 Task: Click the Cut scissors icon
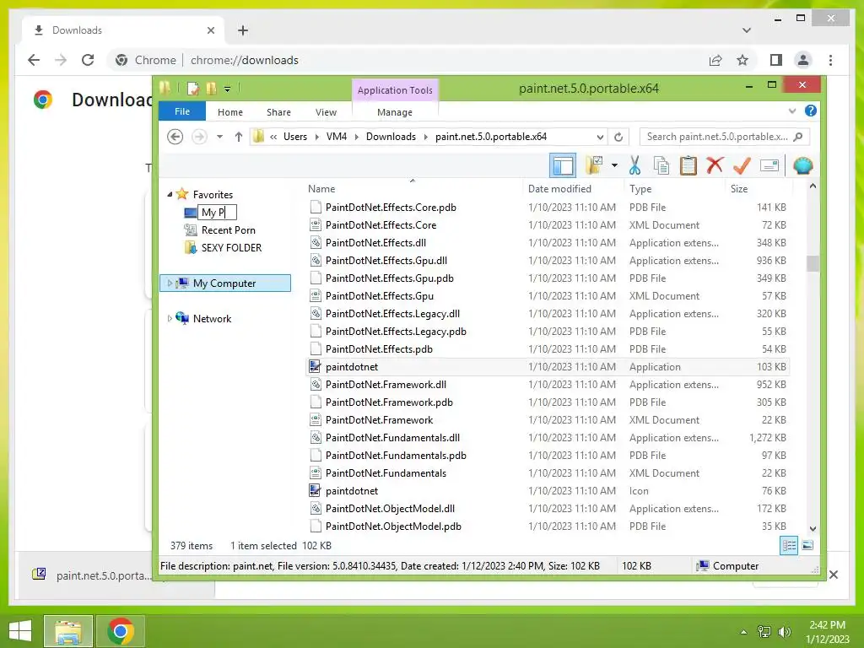(634, 165)
